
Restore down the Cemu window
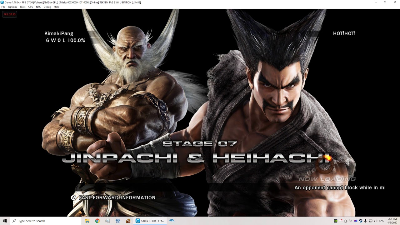[385, 2]
